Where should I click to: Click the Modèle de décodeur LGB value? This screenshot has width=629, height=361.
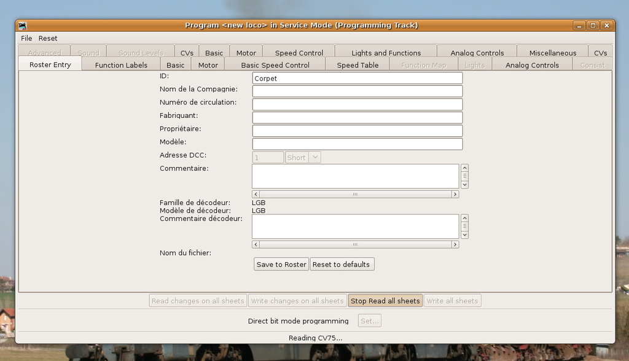coord(259,211)
